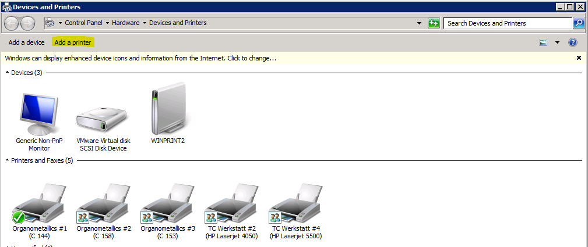Click Add a device
This screenshot has width=588, height=247.
point(26,42)
